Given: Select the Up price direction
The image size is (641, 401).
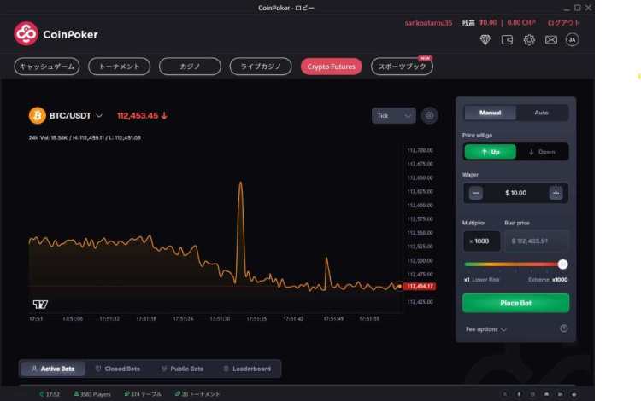Looking at the screenshot, I should click(x=490, y=152).
